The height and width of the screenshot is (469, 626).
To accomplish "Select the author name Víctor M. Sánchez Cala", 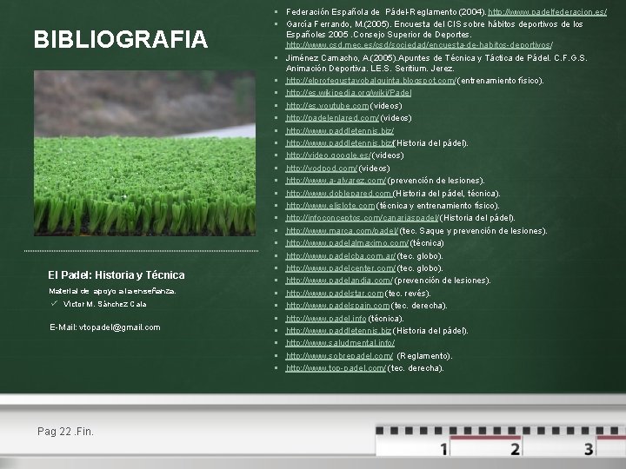I will [x=105, y=304].
